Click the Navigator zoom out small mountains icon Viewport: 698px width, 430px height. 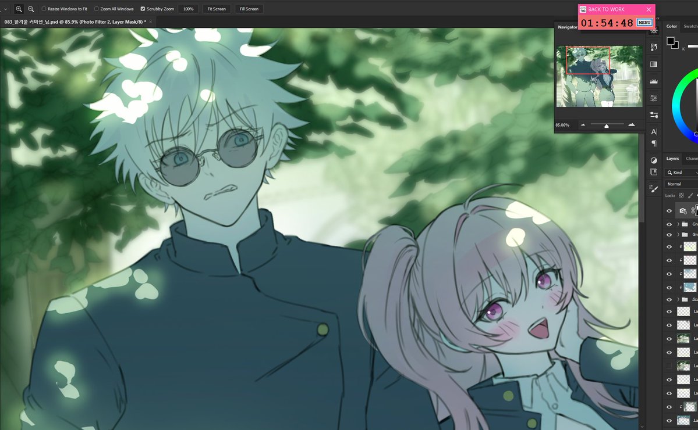583,125
